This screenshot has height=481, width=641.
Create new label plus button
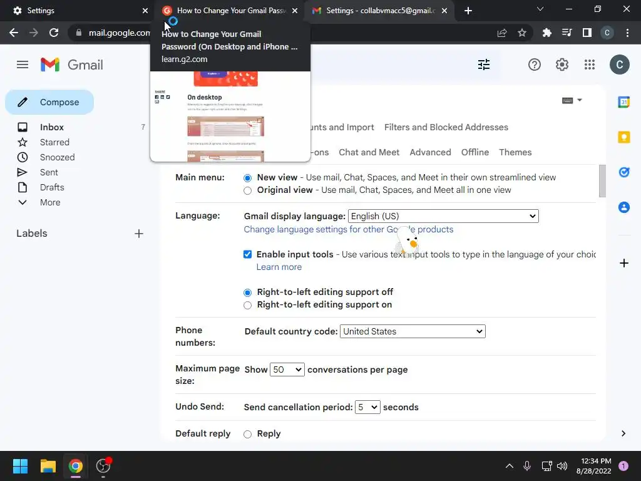(139, 234)
